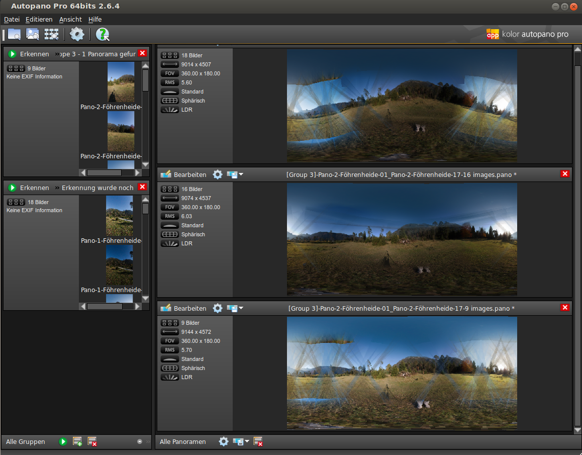Image resolution: width=582 pixels, height=455 pixels.
Task: Open render settings gear for 16 images panorama
Action: (x=217, y=174)
